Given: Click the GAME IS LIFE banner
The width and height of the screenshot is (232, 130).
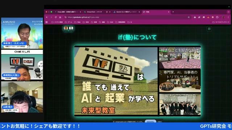Looking at the screenshot, I should 22,52.
